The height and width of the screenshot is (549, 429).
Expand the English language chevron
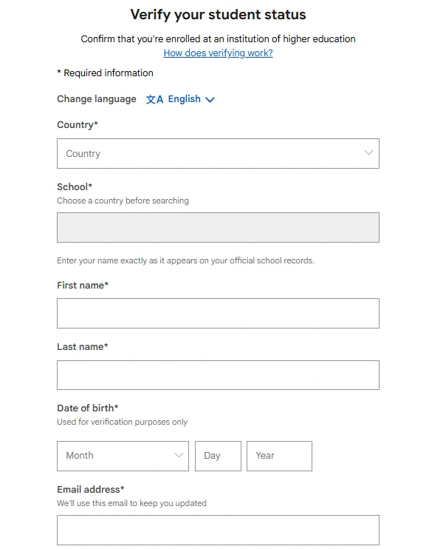(x=210, y=100)
